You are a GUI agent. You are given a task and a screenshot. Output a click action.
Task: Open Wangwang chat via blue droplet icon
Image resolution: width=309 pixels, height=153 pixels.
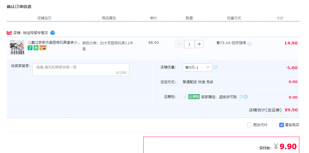click(x=53, y=33)
